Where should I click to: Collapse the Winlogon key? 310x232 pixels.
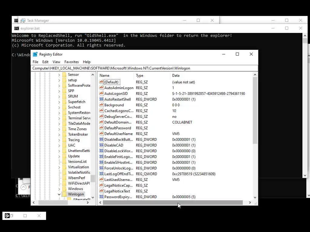[x=59, y=194]
